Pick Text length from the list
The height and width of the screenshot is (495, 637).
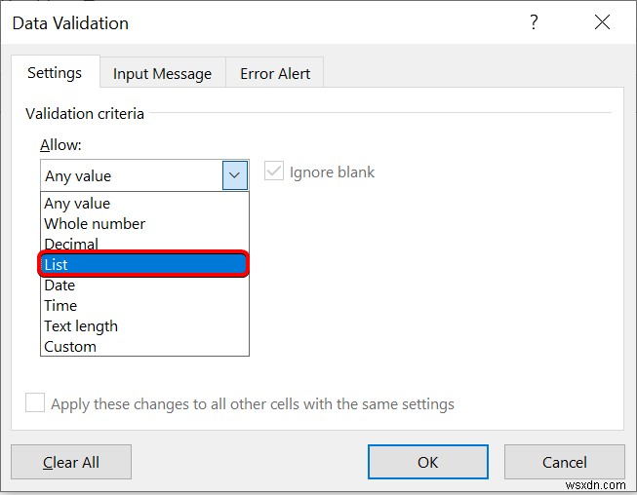[x=144, y=326]
